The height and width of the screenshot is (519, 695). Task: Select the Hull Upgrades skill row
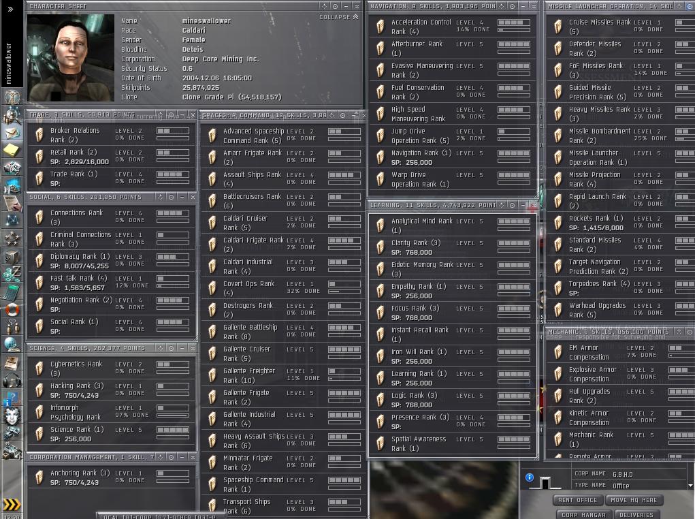[x=621, y=396]
